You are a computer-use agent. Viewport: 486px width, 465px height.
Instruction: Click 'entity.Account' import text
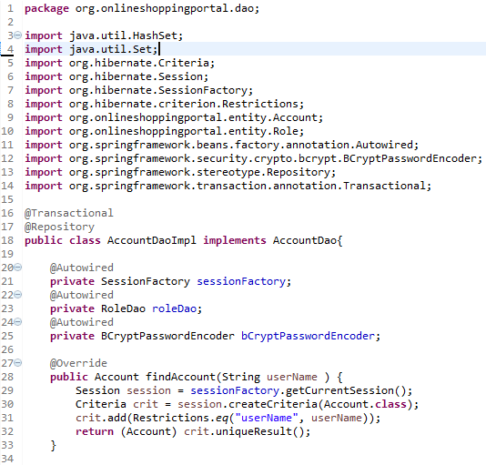(x=273, y=117)
